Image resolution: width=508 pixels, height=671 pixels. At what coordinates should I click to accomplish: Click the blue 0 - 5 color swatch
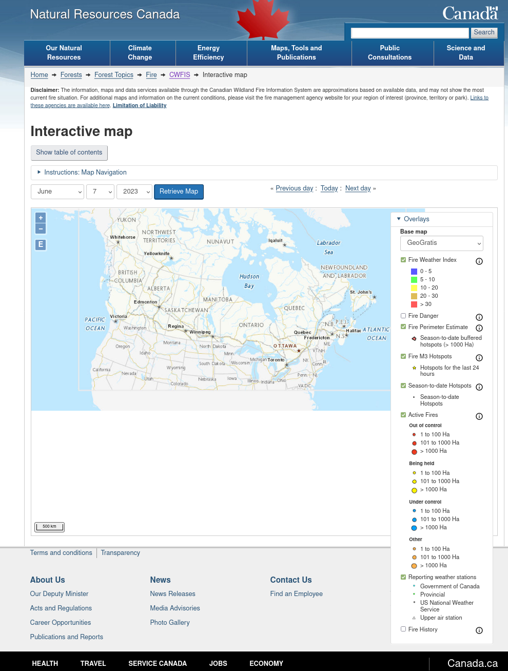[414, 272]
